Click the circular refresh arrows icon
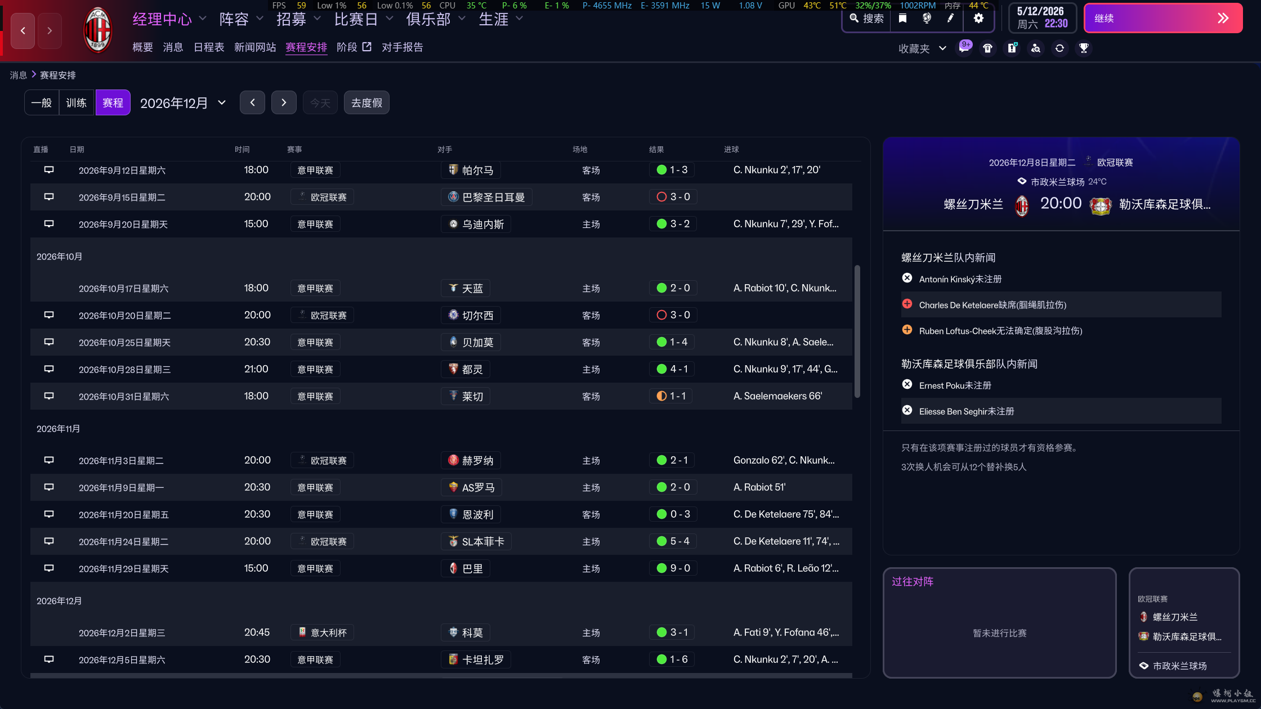The width and height of the screenshot is (1261, 709). 1059,48
